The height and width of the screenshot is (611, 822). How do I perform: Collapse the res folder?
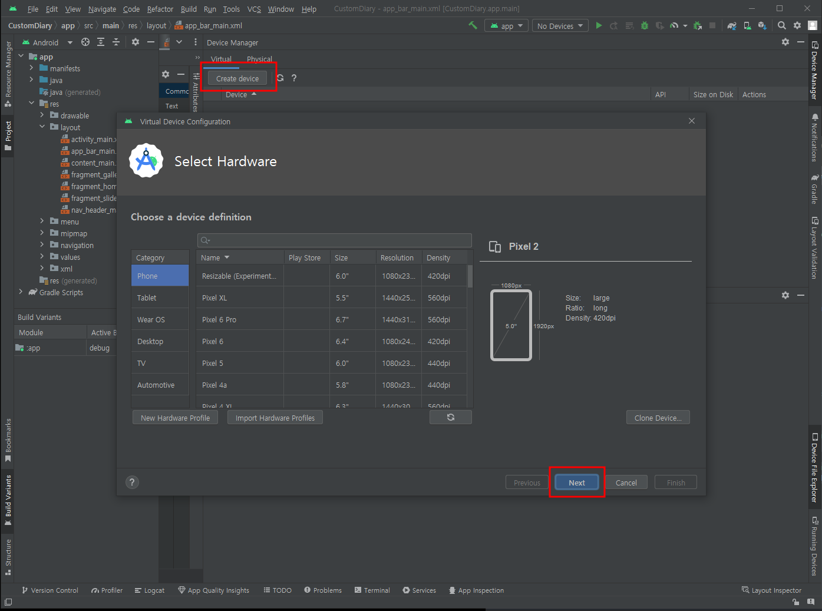tap(31, 104)
